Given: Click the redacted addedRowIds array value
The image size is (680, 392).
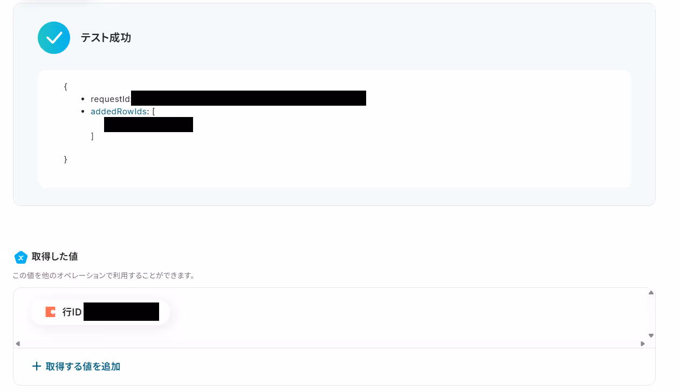Looking at the screenshot, I should click(x=148, y=125).
